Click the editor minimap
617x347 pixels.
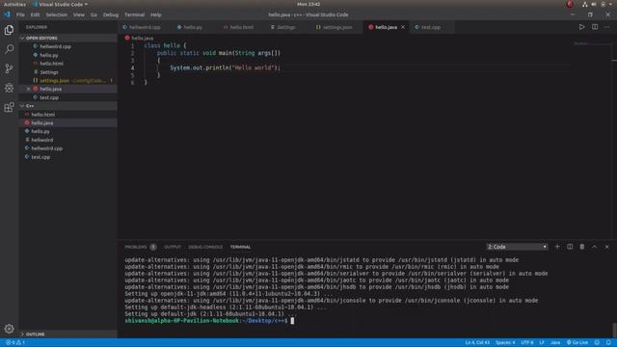591,43
